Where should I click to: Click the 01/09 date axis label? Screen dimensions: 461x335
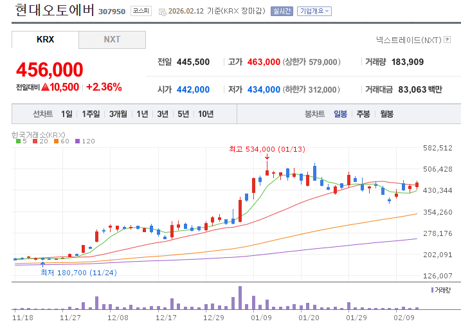(261, 318)
